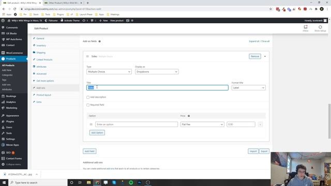331x186 pixels.
Task: Bookmark this page with the star icon
Action: coord(270,9)
